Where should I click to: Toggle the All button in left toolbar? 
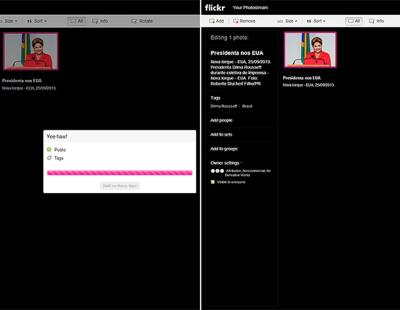pos(76,21)
